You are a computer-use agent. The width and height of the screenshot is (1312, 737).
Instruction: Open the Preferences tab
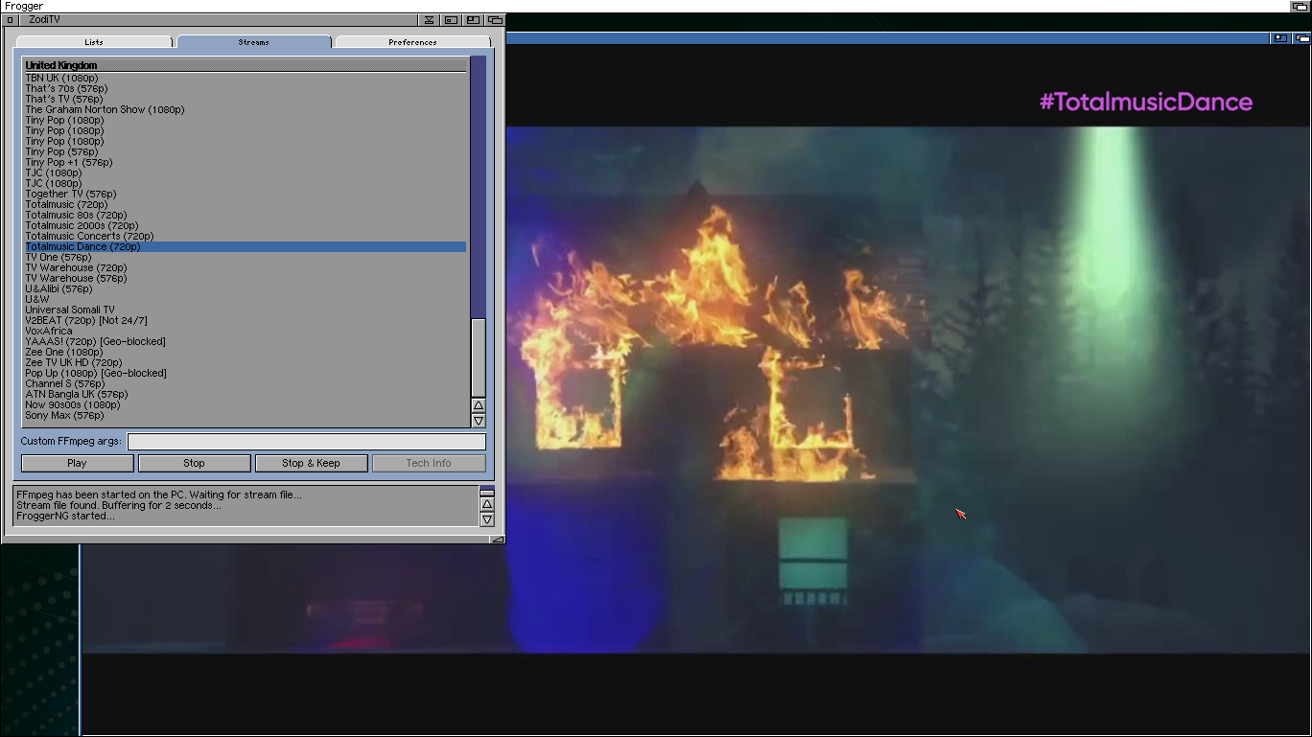tap(412, 42)
